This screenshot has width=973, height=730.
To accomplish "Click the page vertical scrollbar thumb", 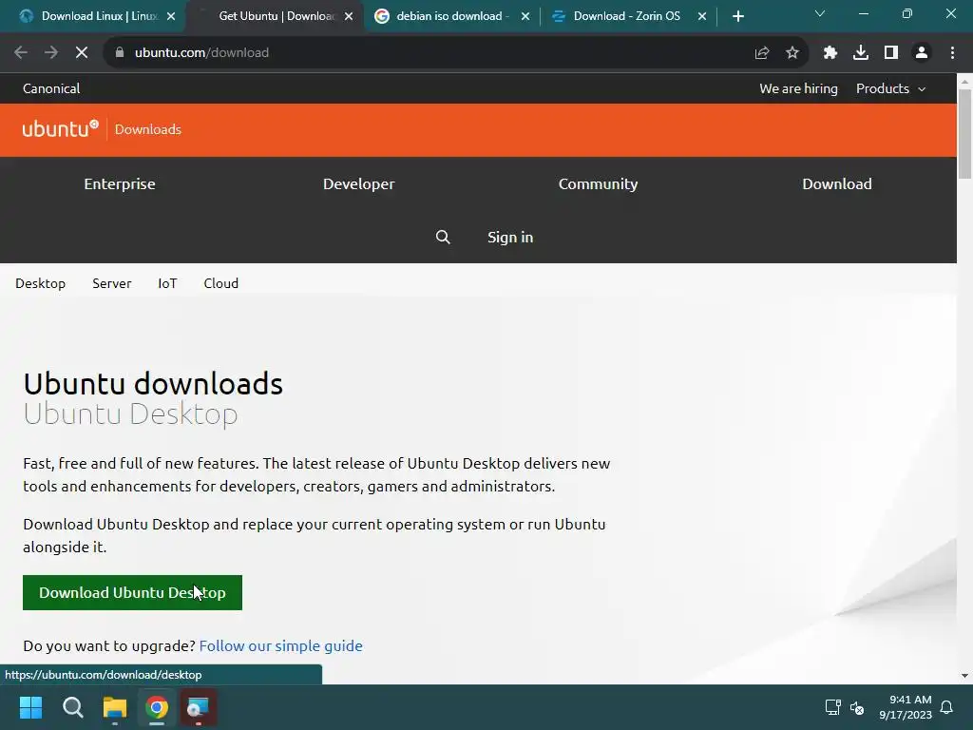I will 964,133.
